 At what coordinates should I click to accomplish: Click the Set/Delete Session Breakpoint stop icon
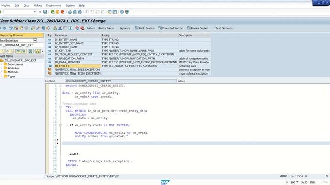pos(77,28)
